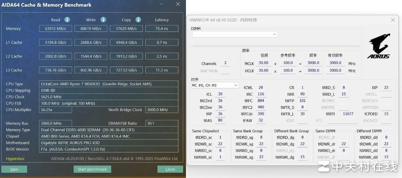Select L2 Cache copy 1913.2 GB/s
The height and width of the screenshot is (178, 402).
(126, 56)
